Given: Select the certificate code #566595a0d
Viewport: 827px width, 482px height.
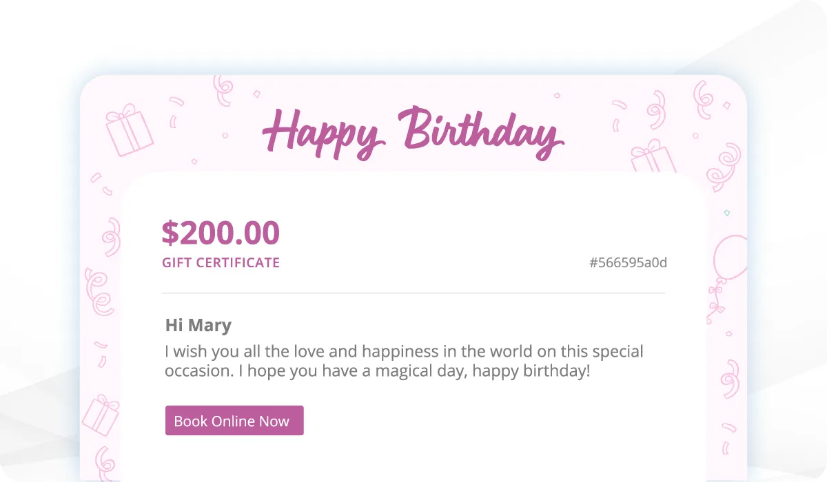Looking at the screenshot, I should click(x=628, y=262).
